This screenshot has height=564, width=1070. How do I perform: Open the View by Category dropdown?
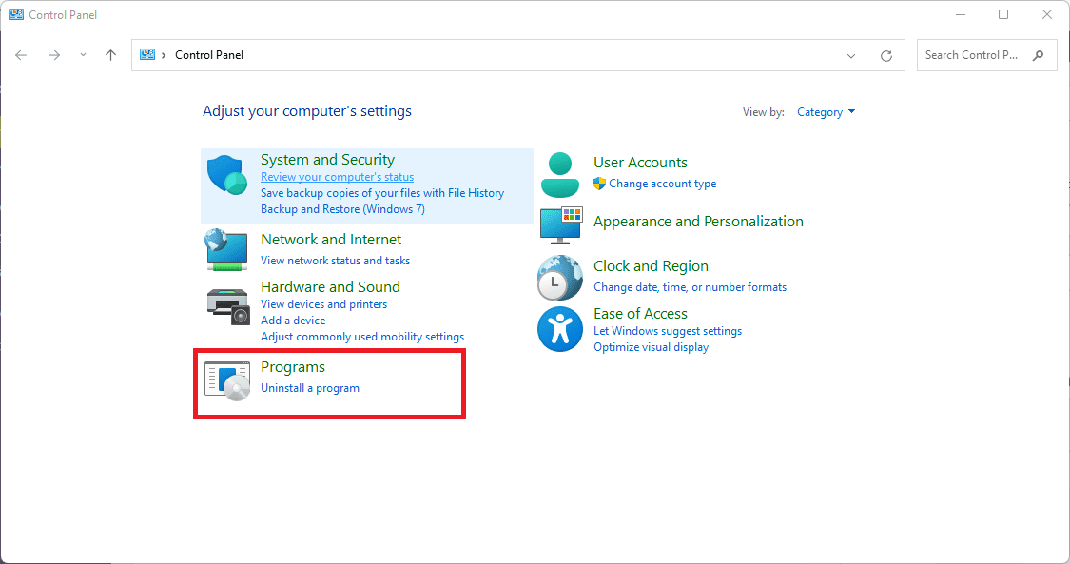[x=826, y=112]
